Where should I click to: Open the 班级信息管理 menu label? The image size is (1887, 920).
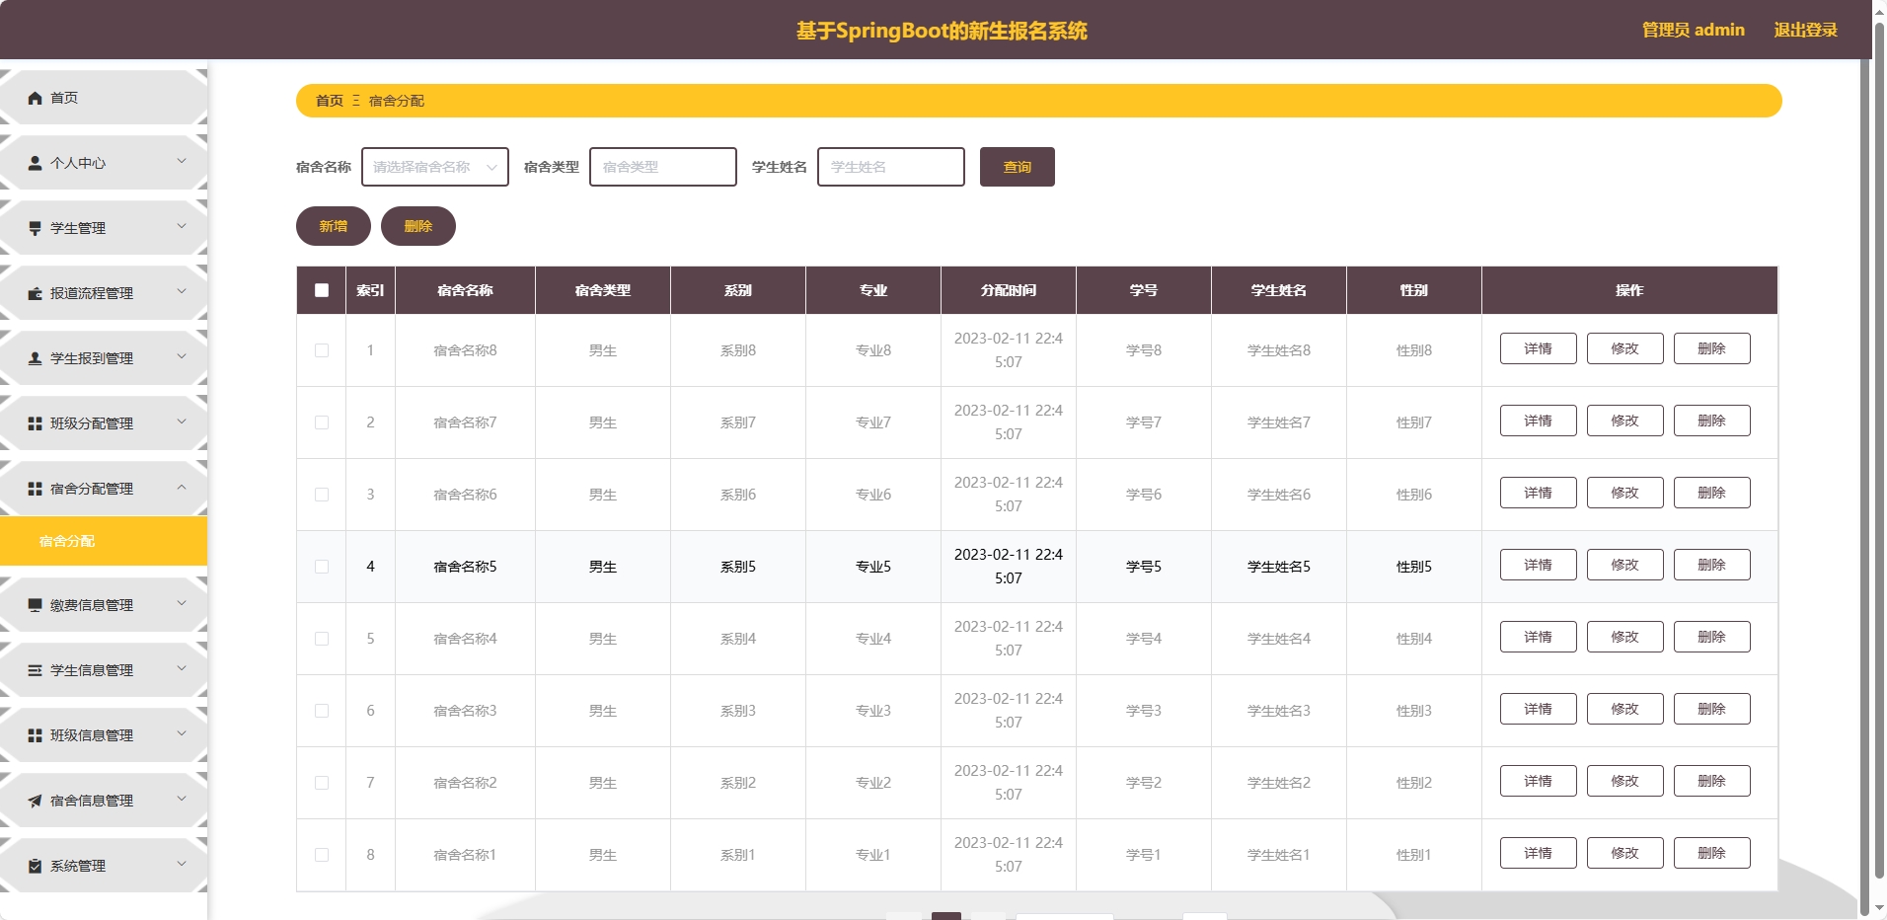coord(92,735)
